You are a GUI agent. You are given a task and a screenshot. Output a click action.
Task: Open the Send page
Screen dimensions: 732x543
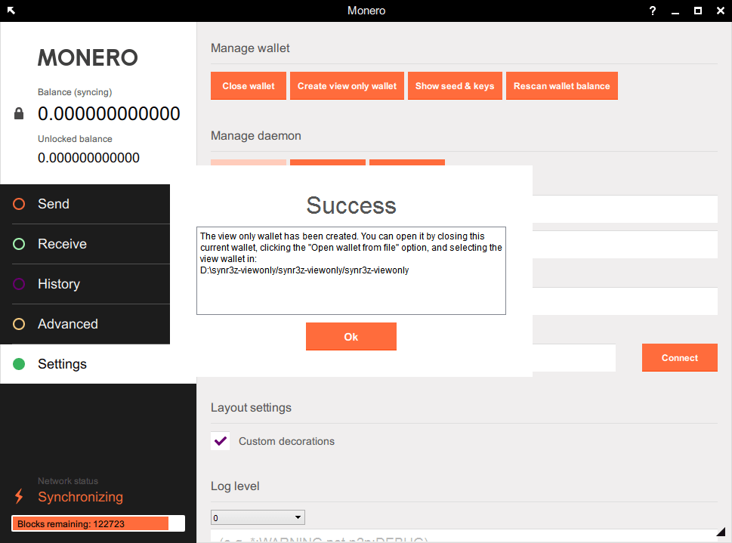tap(85, 204)
